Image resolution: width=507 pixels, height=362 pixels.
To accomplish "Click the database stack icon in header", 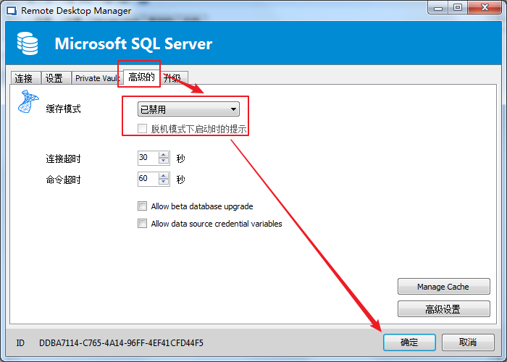I will 28,43.
